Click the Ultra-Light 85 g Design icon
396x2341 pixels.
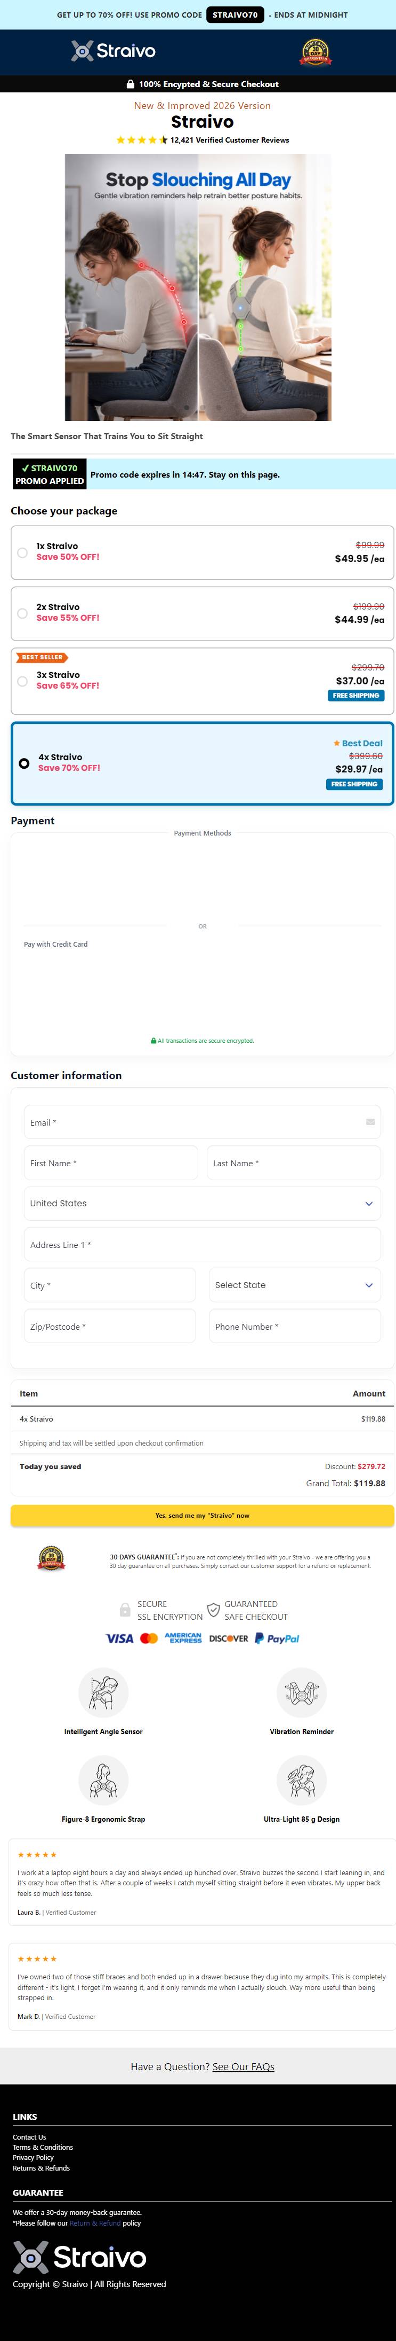point(302,1780)
